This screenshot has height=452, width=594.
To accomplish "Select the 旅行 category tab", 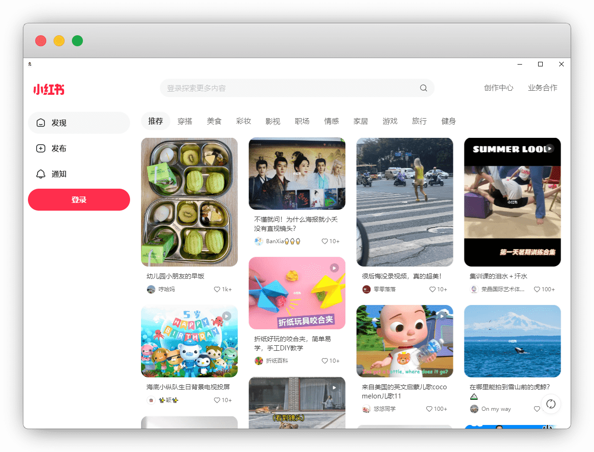I will pos(419,121).
